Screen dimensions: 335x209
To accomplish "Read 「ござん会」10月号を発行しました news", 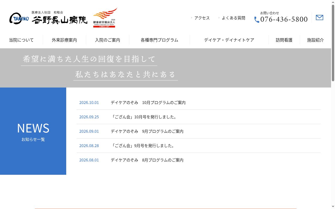I will coord(144,117).
